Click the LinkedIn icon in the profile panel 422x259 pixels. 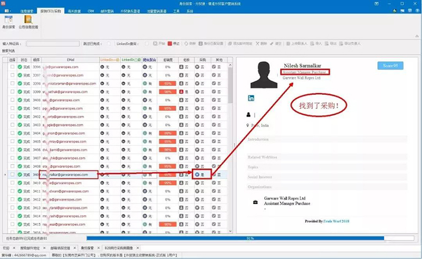(x=251, y=98)
